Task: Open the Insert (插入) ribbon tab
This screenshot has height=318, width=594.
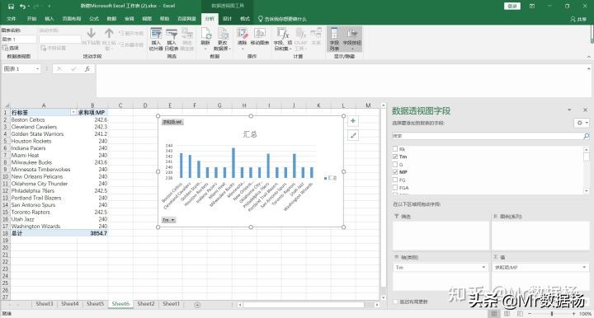Action: click(49, 18)
